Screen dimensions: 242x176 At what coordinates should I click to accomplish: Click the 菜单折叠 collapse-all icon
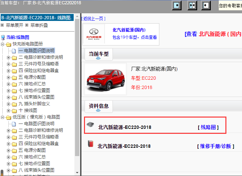[27, 25]
